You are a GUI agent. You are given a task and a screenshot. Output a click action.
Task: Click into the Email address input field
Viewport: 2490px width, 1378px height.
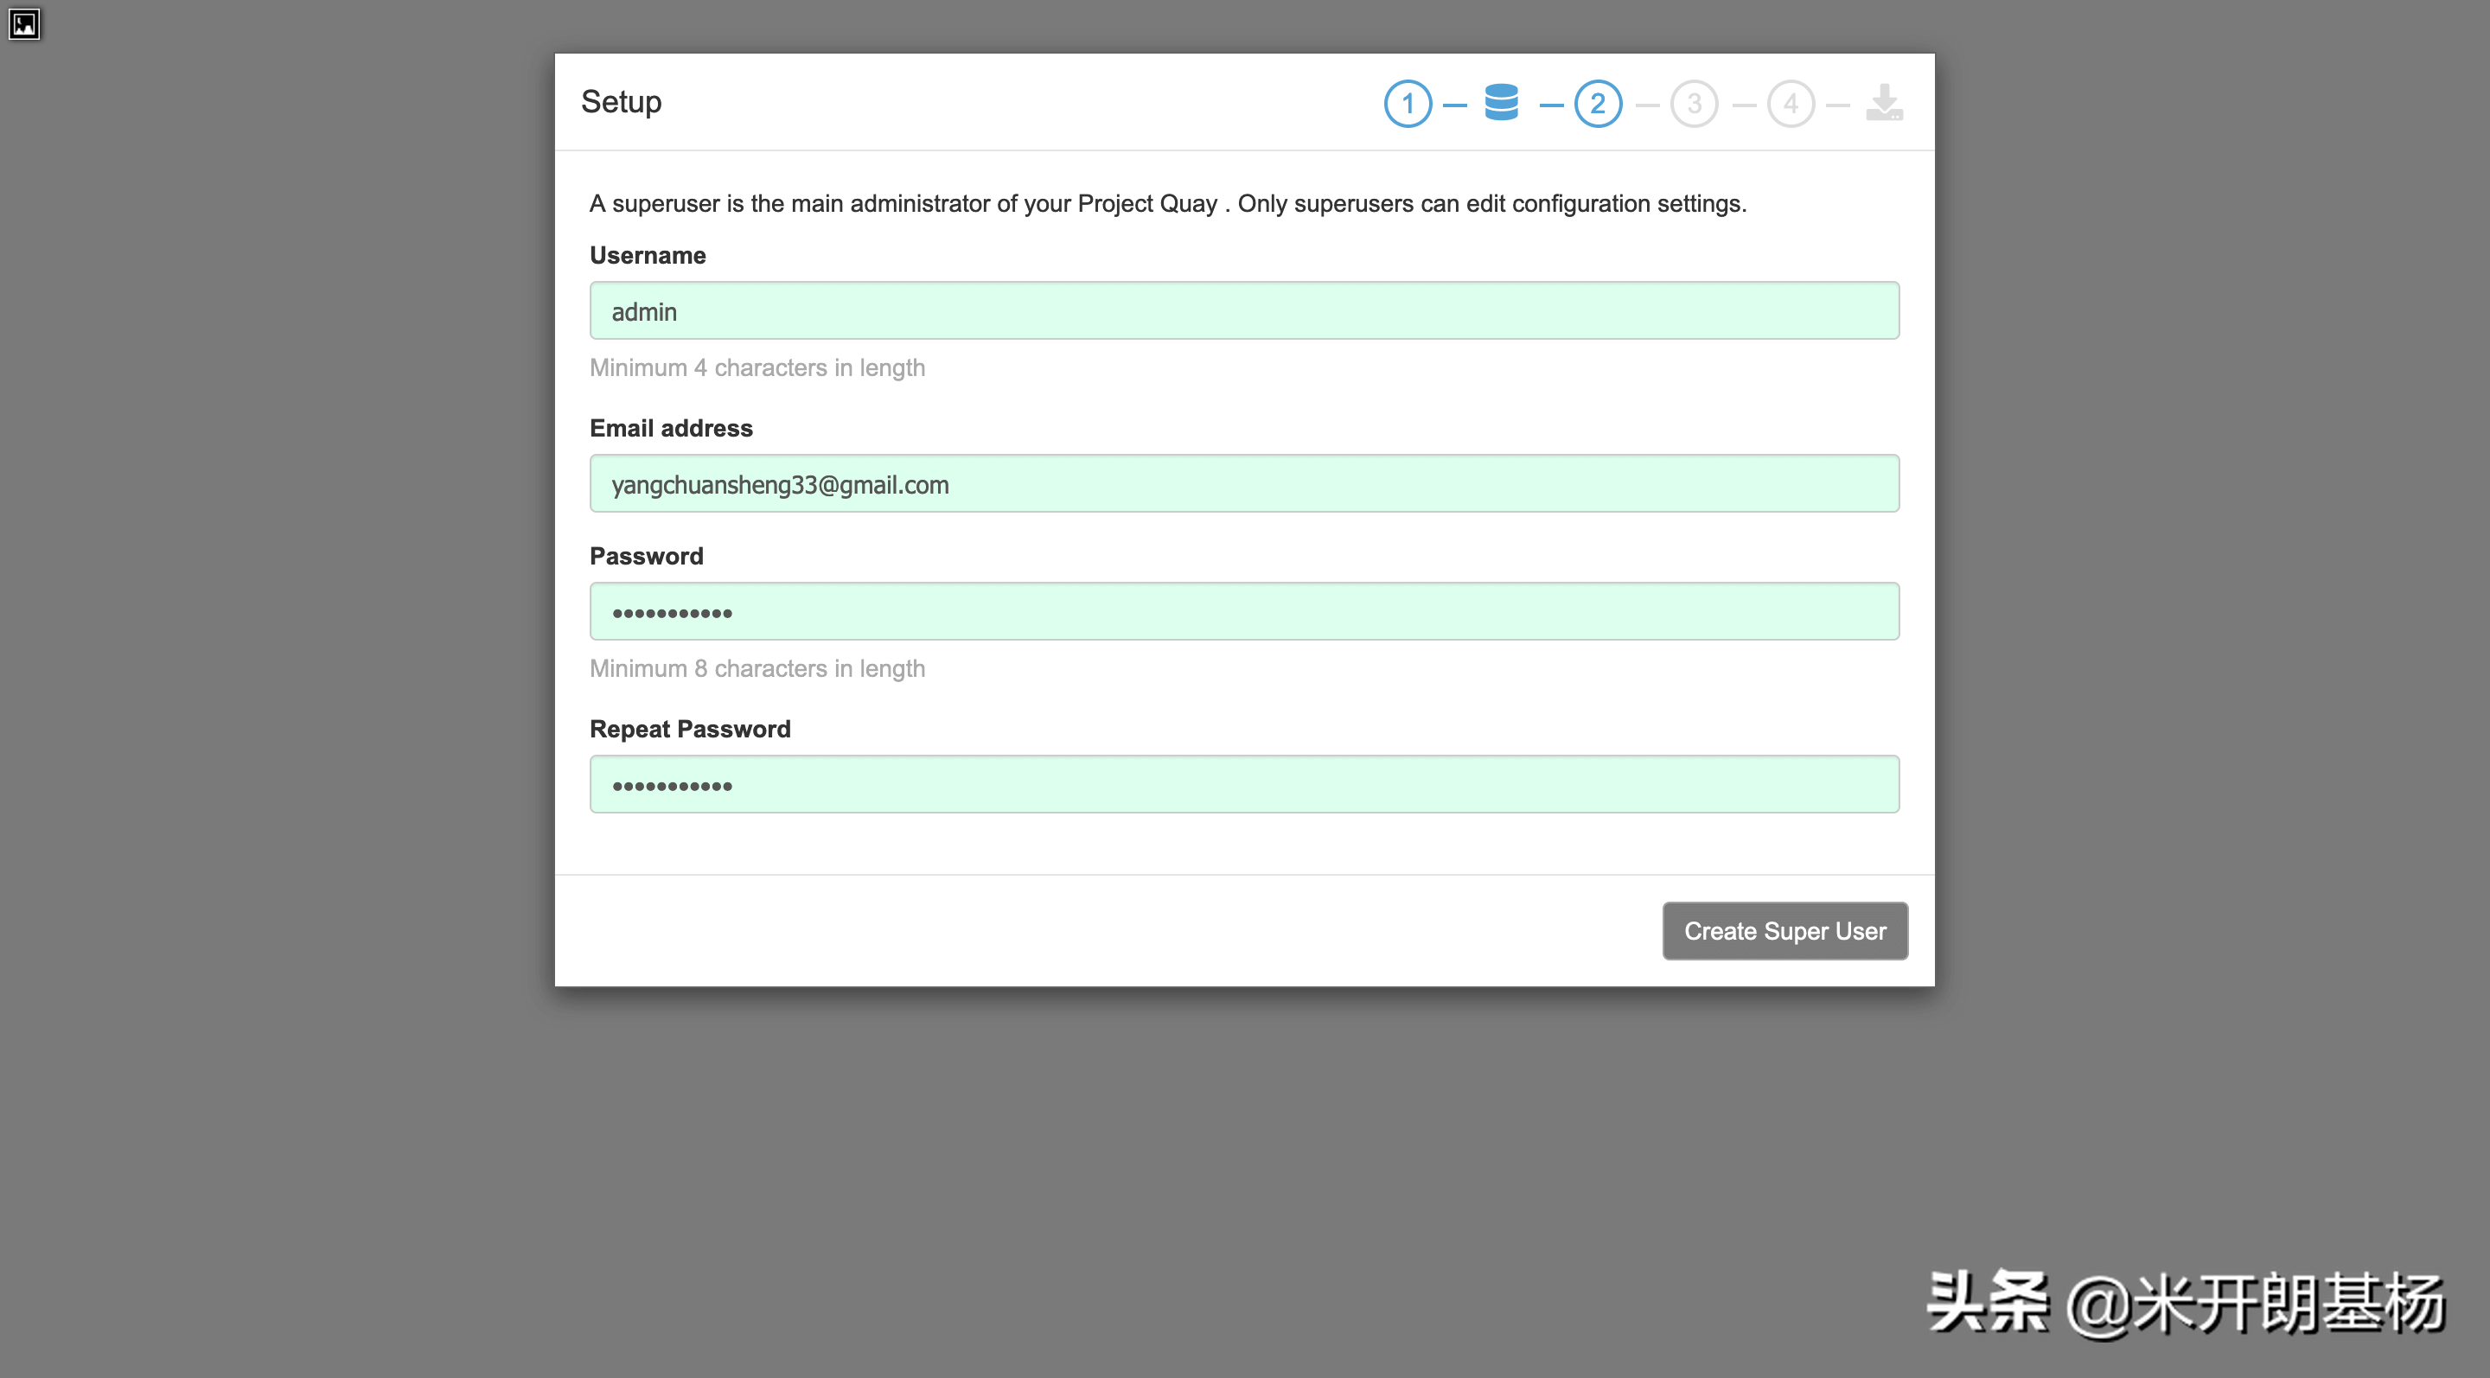point(1244,484)
